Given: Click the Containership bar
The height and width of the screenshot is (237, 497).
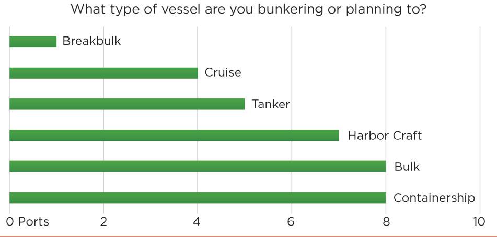Looking at the screenshot, I should click(198, 197).
